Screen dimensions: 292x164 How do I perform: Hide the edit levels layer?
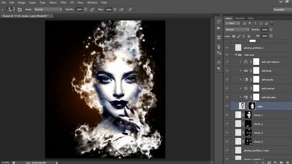[x=227, y=71]
